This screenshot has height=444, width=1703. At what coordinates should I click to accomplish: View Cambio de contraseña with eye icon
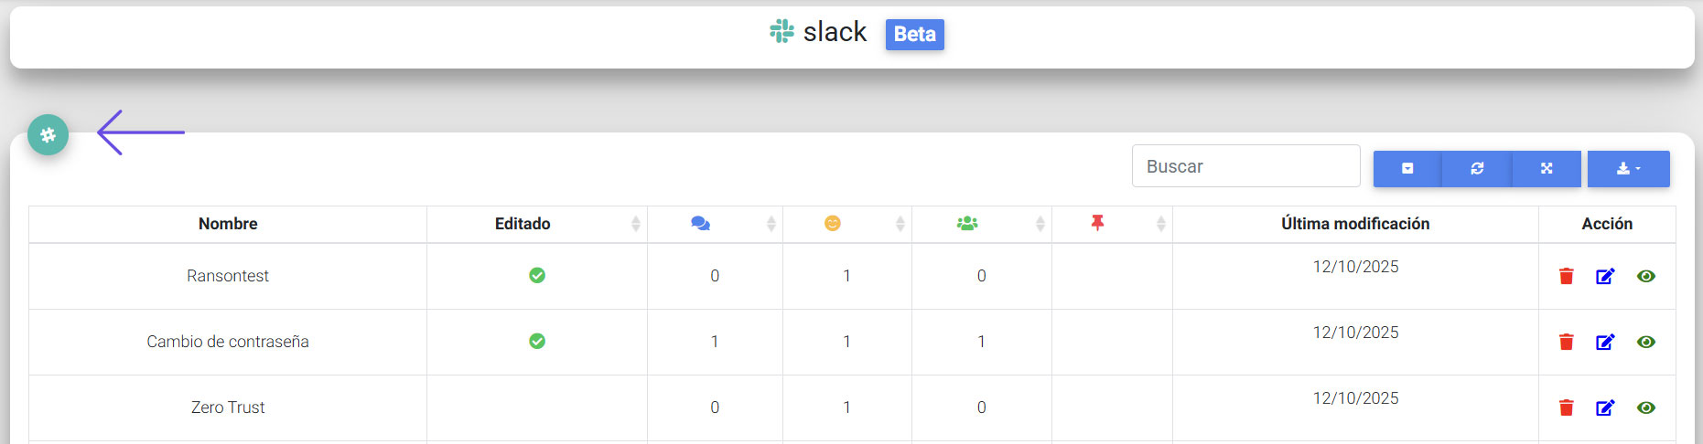(1645, 342)
